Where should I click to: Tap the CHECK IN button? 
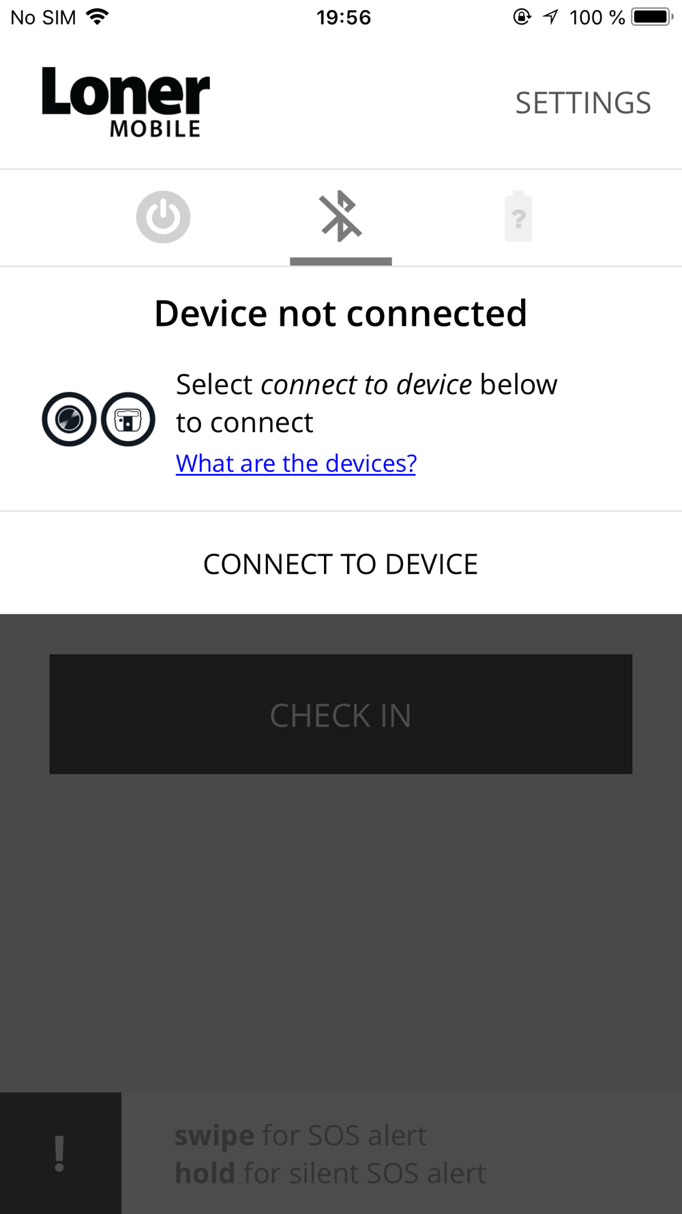click(x=341, y=714)
